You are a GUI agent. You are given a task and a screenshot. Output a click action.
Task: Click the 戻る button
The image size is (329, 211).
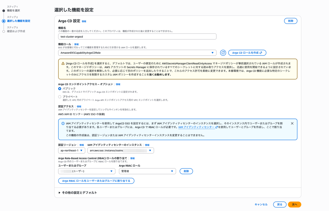click(x=280, y=204)
